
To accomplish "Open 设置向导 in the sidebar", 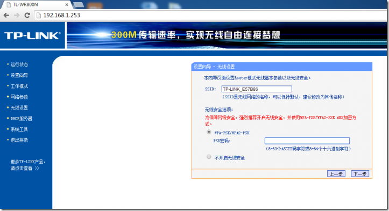I will [x=19, y=75].
